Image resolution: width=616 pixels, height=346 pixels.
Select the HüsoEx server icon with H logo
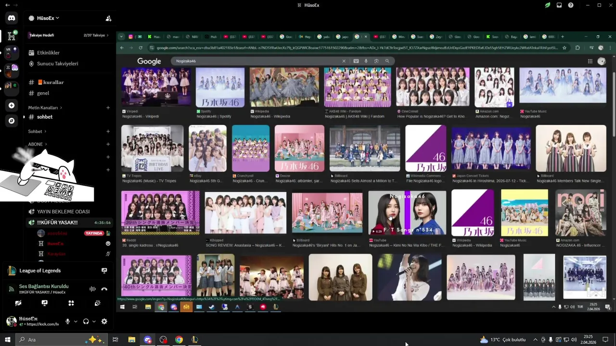click(12, 36)
